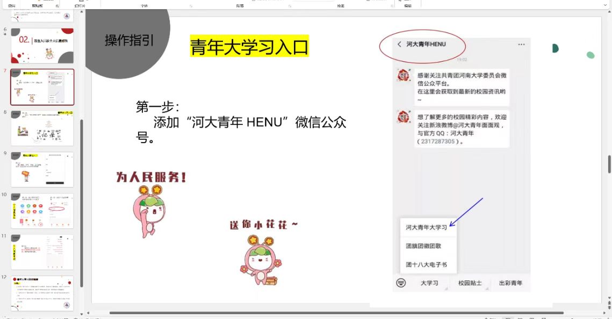Select the 送你小花花 cartoon sticker
Screen dimensions: 612x319
(263, 253)
